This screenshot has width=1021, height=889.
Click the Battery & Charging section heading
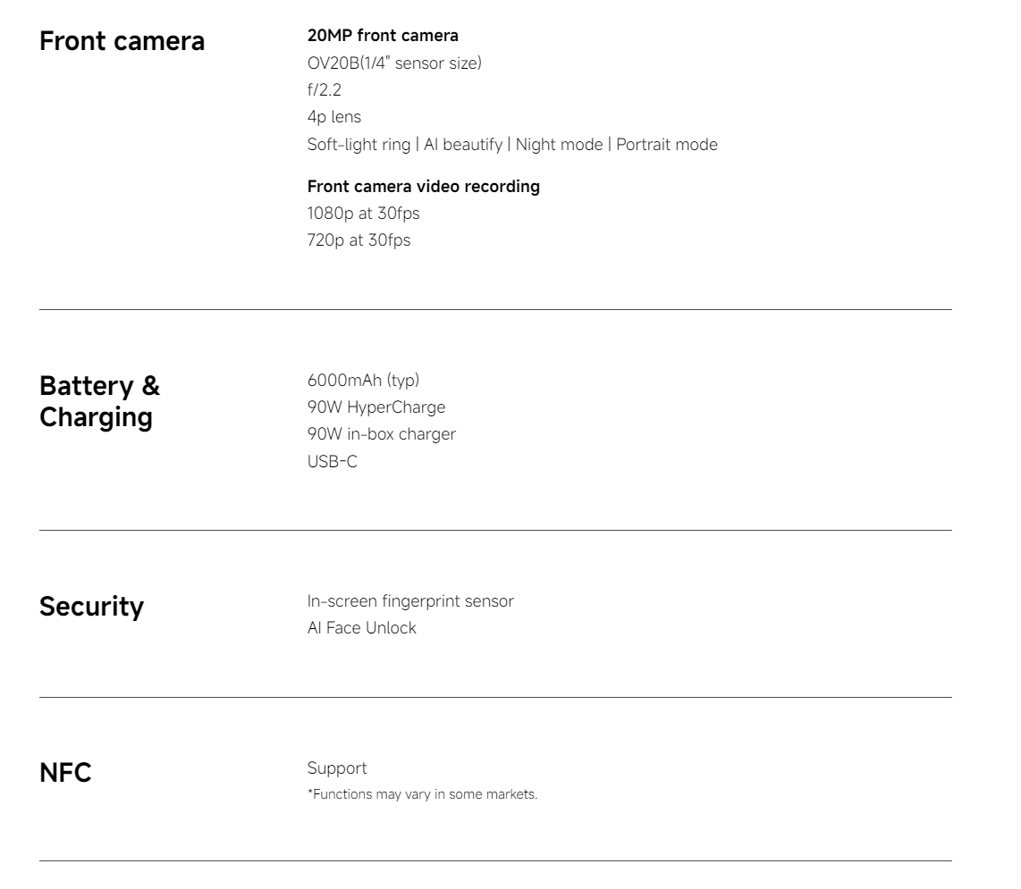pyautogui.click(x=100, y=401)
